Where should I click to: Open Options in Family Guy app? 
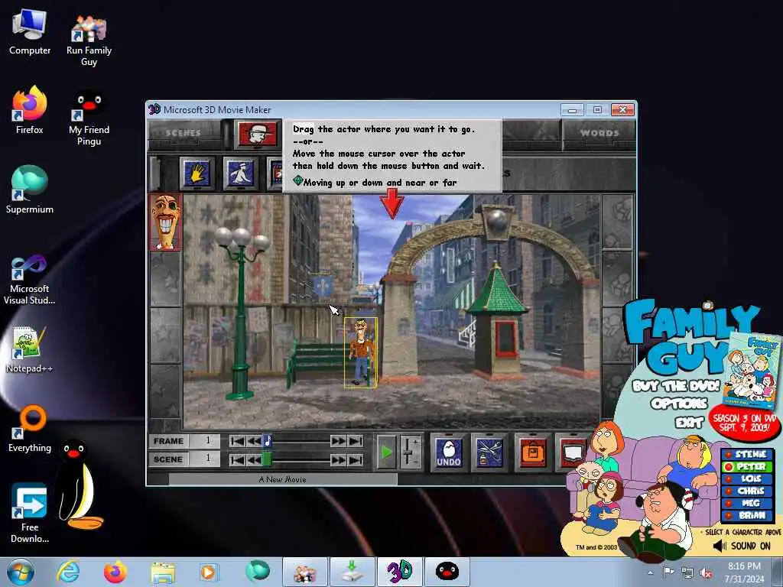(679, 404)
